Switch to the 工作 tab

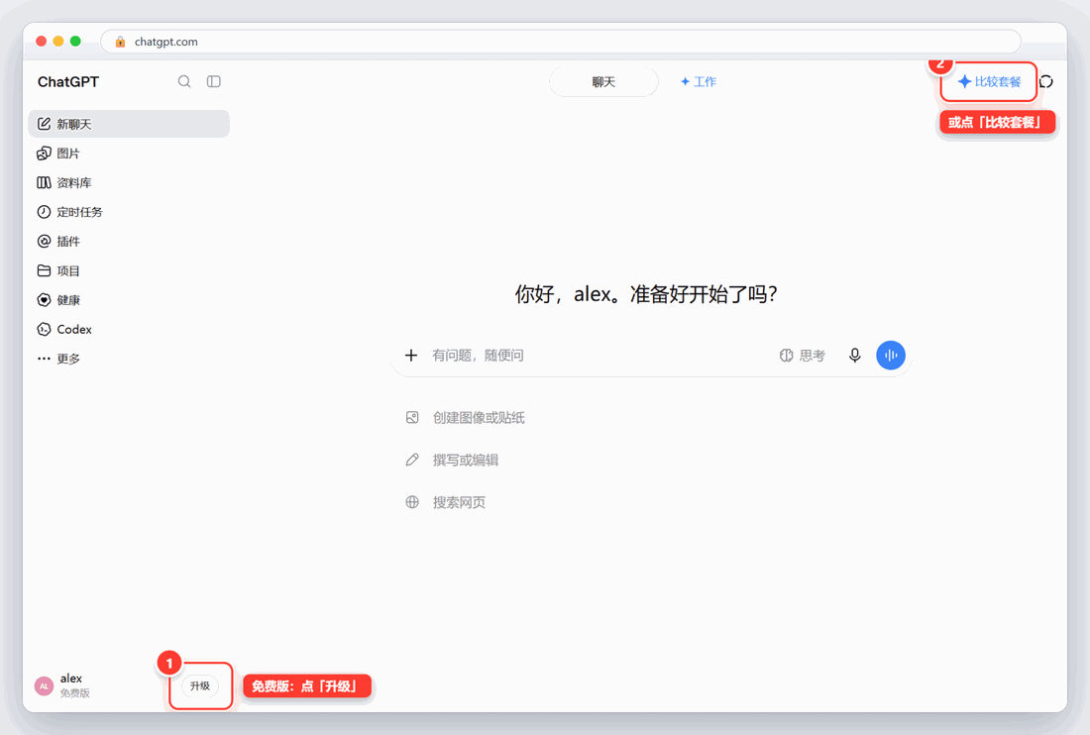(698, 82)
